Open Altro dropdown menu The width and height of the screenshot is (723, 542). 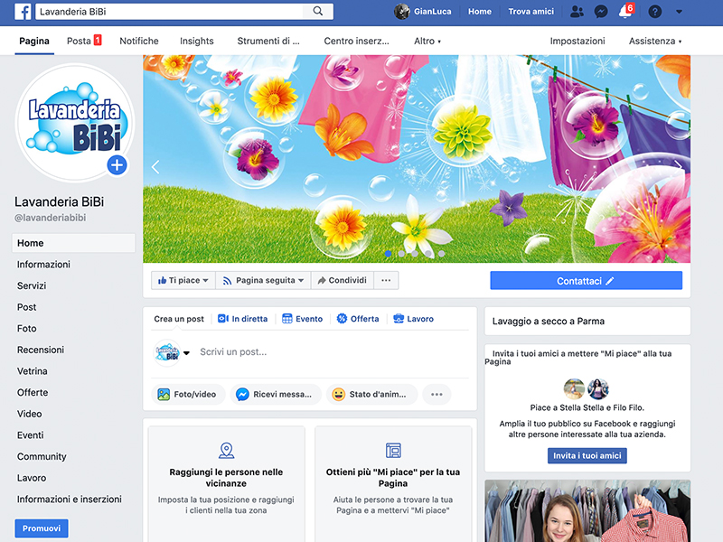coord(427,41)
